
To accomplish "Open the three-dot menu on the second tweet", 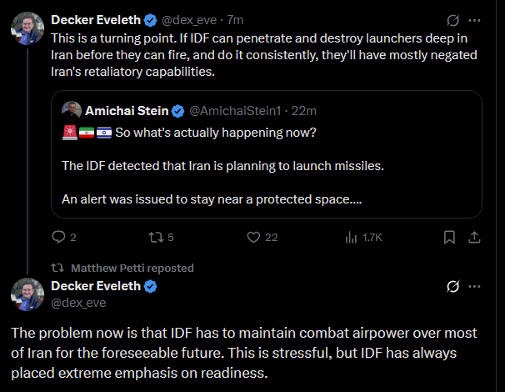I will [474, 286].
